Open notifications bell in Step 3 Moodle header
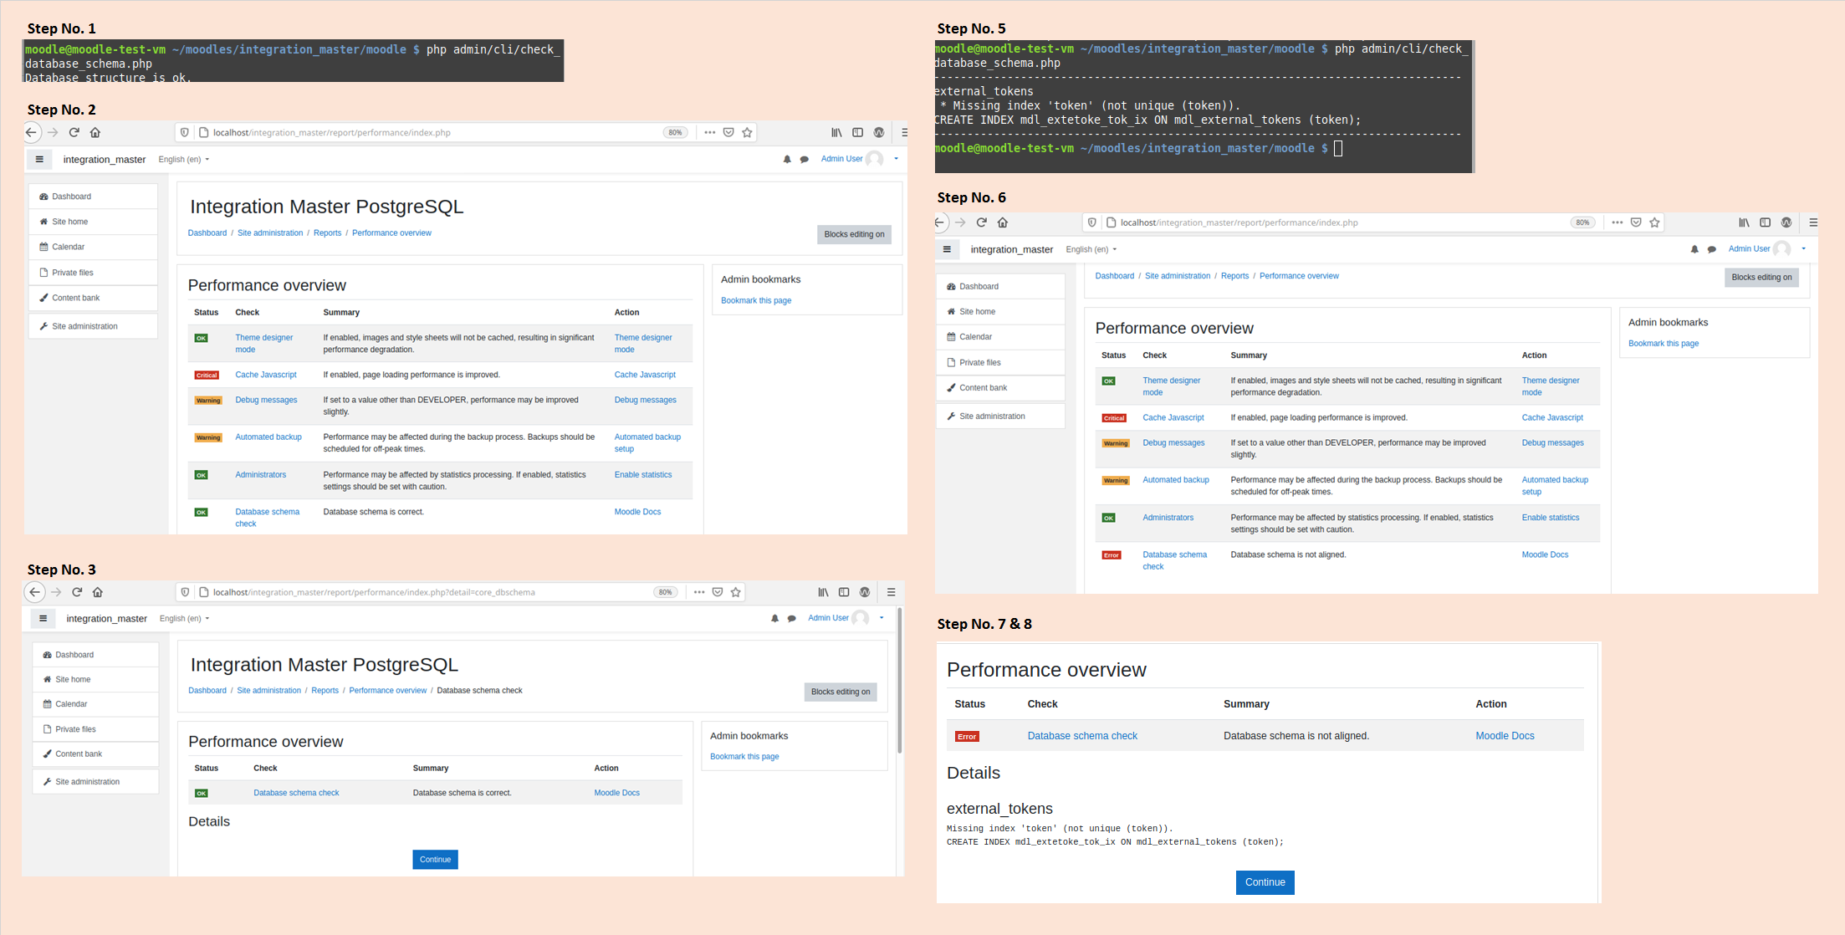The image size is (1845, 935). (774, 619)
